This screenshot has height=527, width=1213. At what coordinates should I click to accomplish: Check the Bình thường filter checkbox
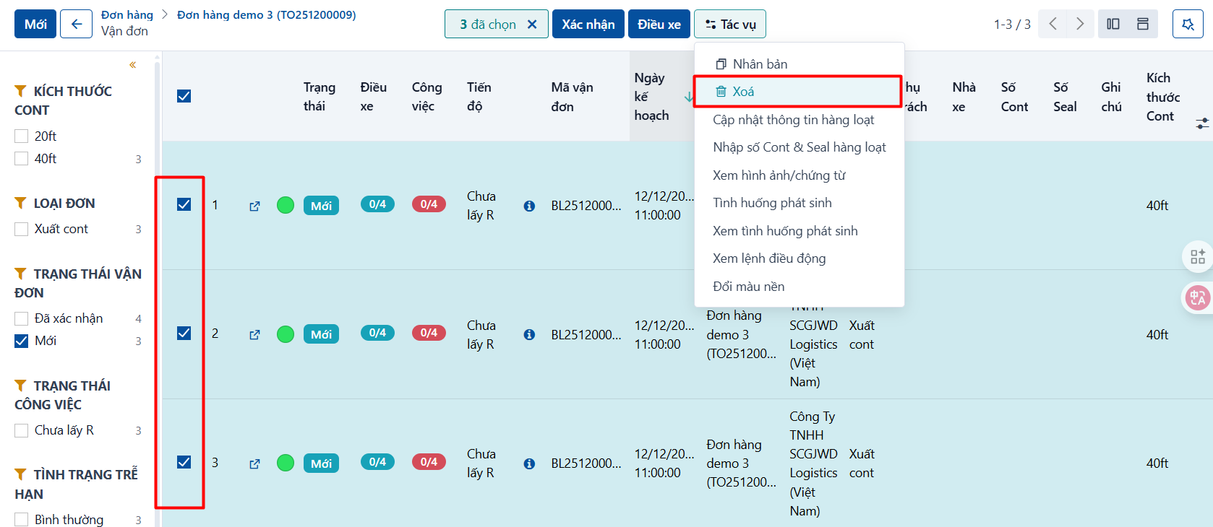22,519
